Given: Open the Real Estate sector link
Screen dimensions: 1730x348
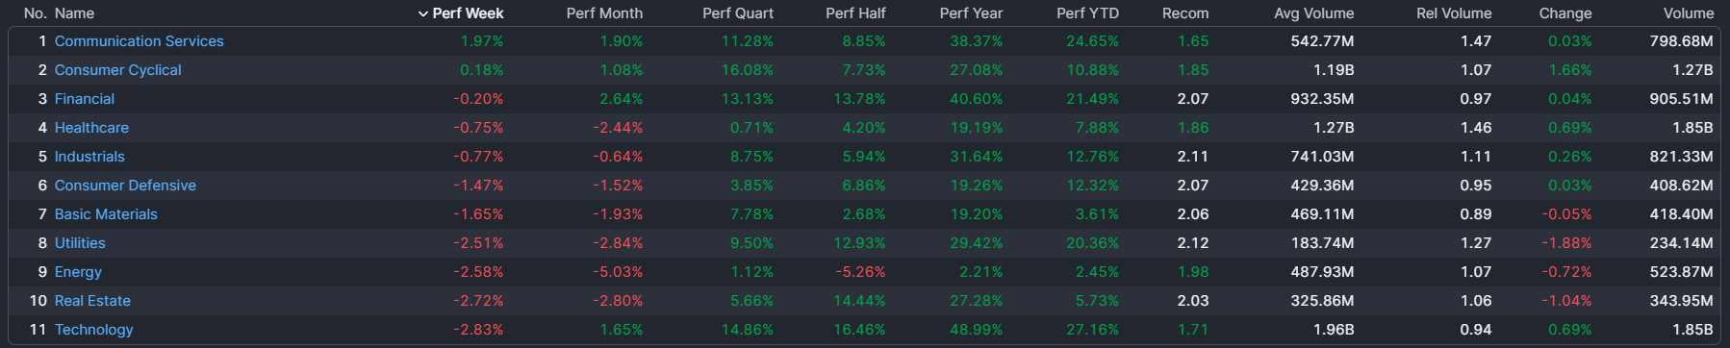Looking at the screenshot, I should coord(92,301).
